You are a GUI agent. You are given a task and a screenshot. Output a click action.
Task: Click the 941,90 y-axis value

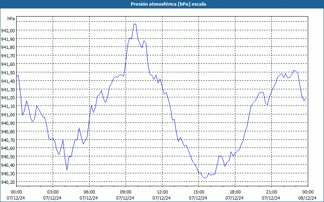point(8,39)
